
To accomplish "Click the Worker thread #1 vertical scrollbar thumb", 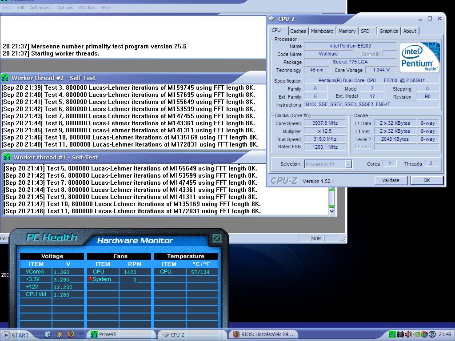I will click(x=331, y=198).
